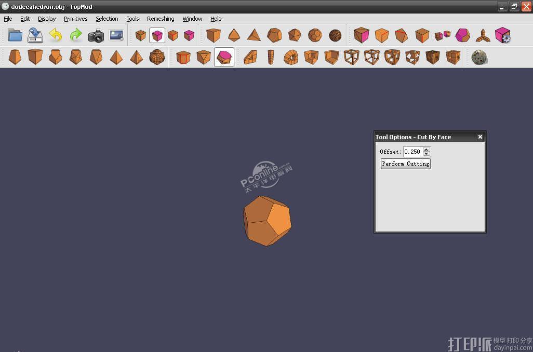Screen dimensions: 533x352
Task: Select the Dome extrude sphere icon
Action: tap(157, 57)
